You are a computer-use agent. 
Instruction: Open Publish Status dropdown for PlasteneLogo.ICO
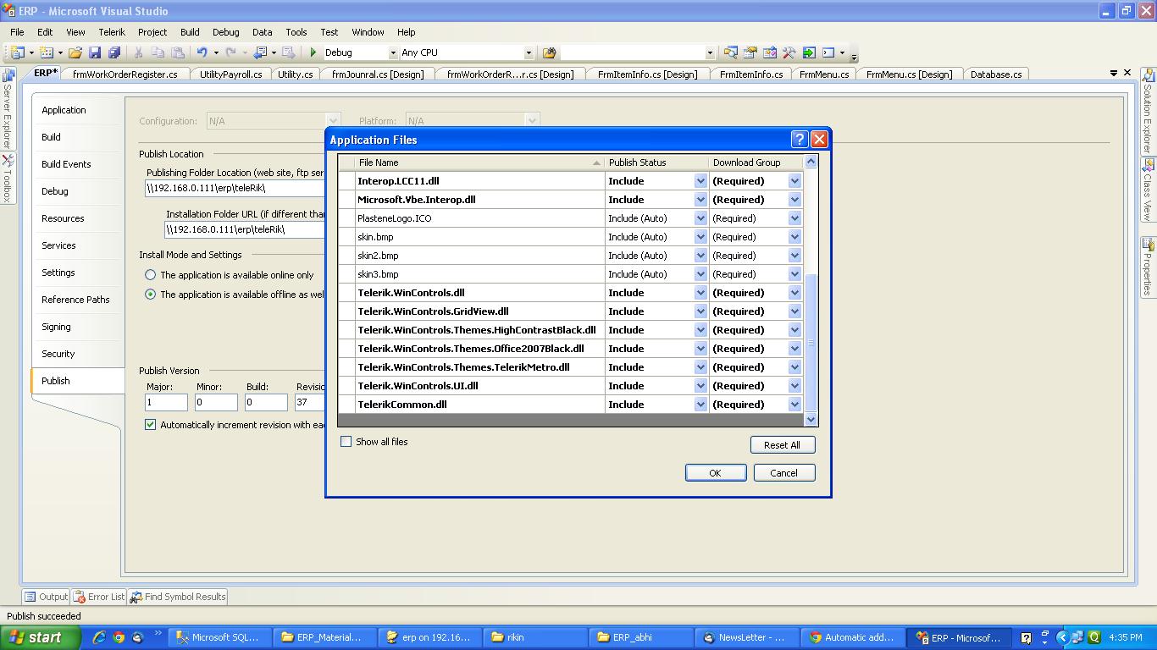click(x=700, y=218)
